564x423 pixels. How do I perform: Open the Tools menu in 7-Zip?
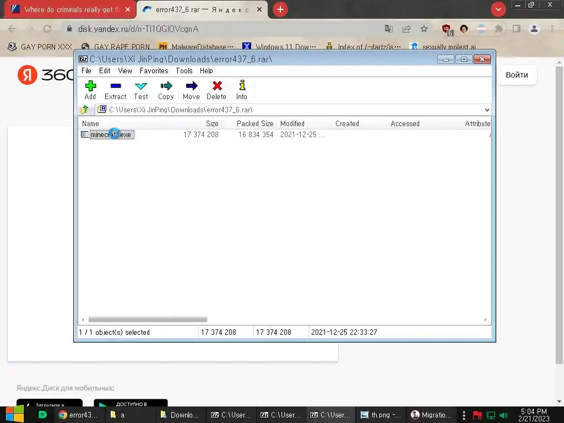[x=184, y=71]
